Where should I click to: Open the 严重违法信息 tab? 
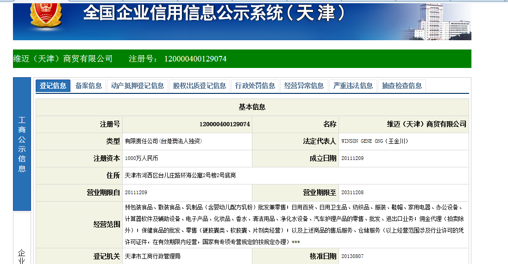coord(353,86)
